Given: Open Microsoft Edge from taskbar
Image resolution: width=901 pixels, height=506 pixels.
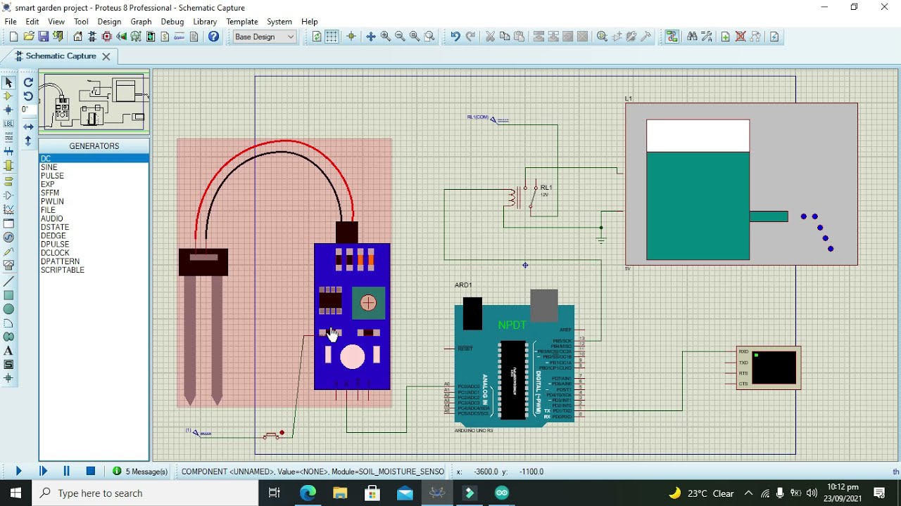Looking at the screenshot, I should tap(308, 493).
